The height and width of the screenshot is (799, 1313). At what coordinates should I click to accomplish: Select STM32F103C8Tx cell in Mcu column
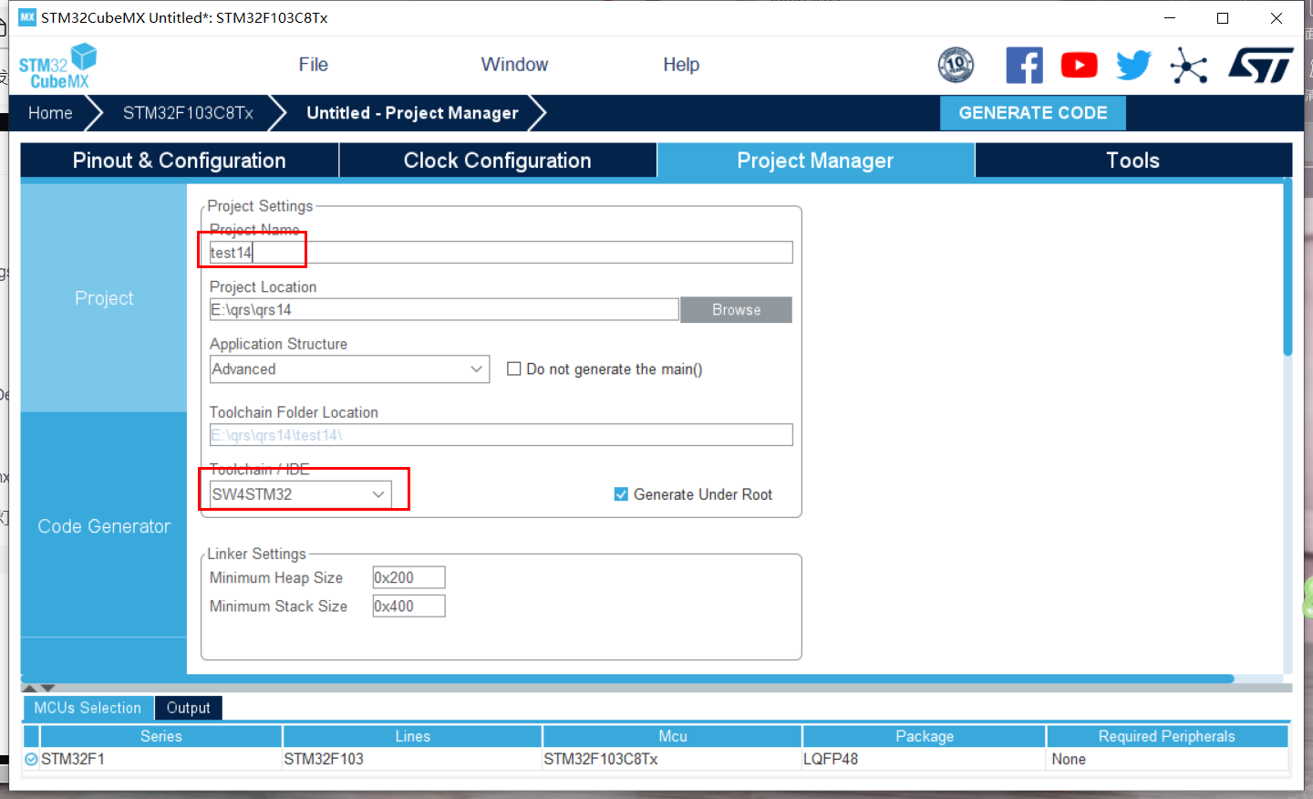click(x=672, y=759)
